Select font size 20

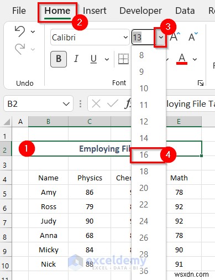(x=149, y=188)
